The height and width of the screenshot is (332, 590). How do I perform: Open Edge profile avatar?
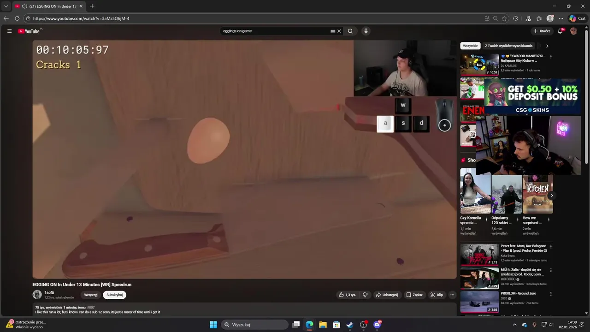click(550, 18)
